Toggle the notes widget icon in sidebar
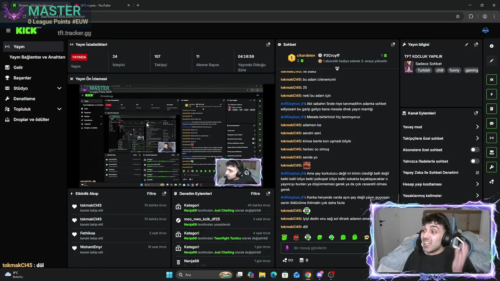 pos(491,108)
